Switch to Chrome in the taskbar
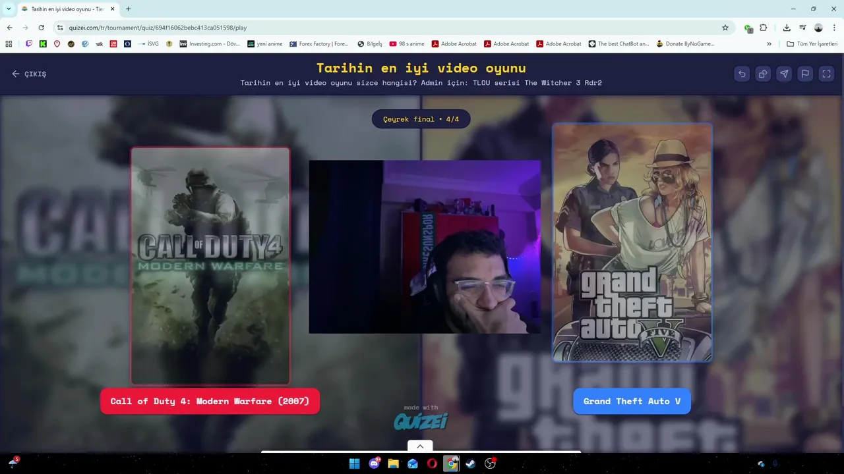 (451, 463)
